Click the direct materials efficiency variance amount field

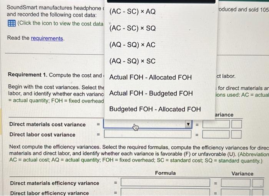[236, 183]
